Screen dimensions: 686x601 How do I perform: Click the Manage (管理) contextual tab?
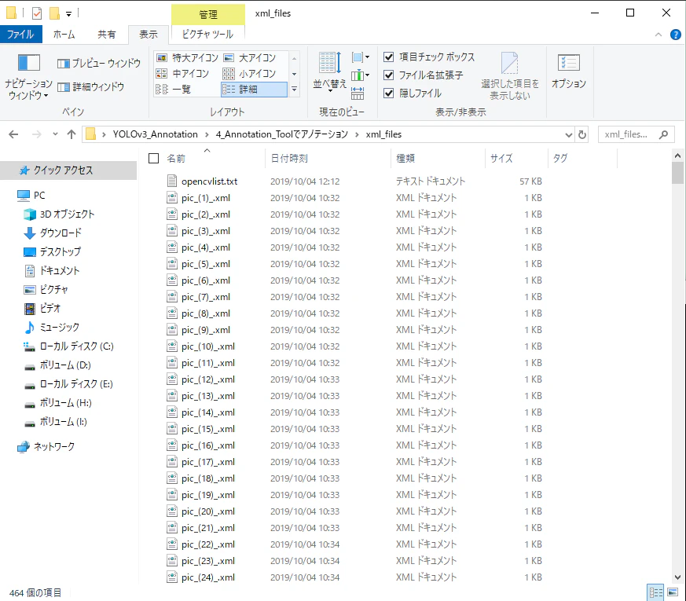pyautogui.click(x=208, y=14)
